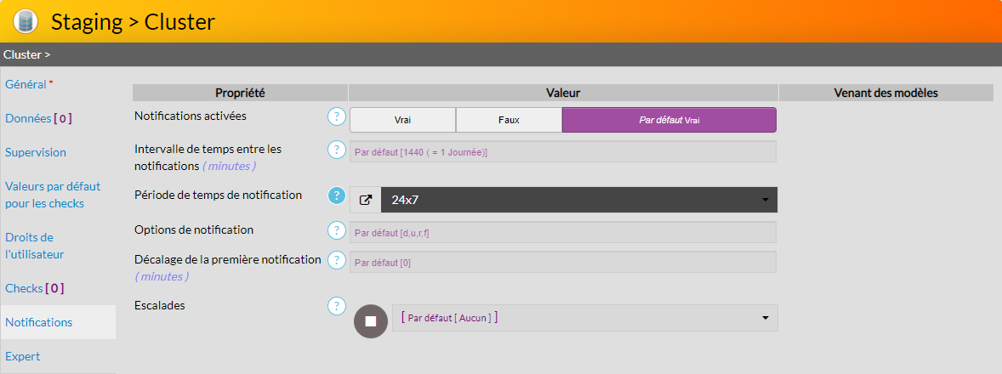Click the notification interval minutes field

pyautogui.click(x=562, y=151)
